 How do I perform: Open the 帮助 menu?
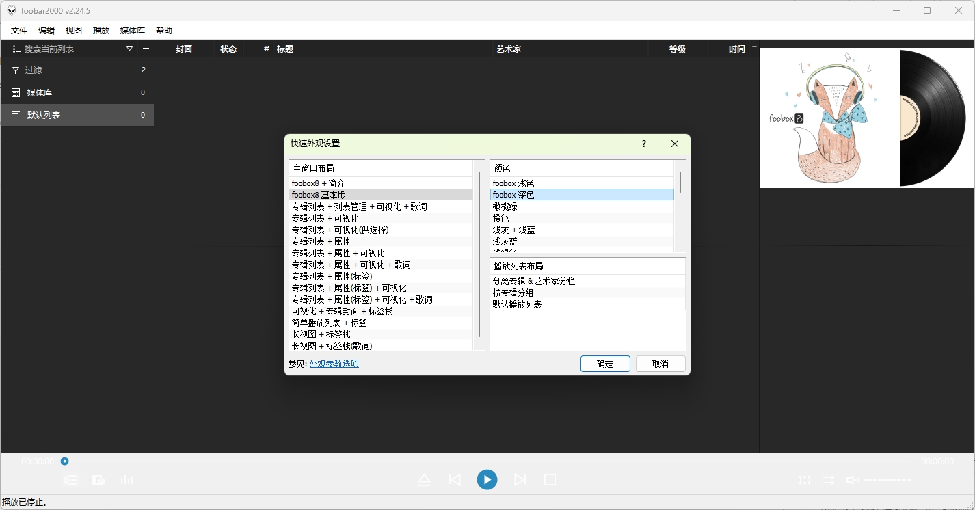coord(164,31)
